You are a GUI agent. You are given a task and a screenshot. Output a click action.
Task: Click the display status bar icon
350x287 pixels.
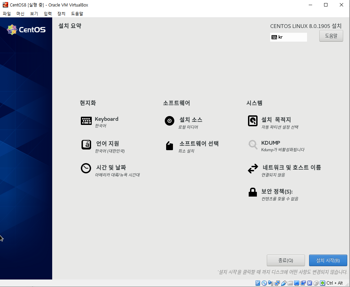point(296,283)
